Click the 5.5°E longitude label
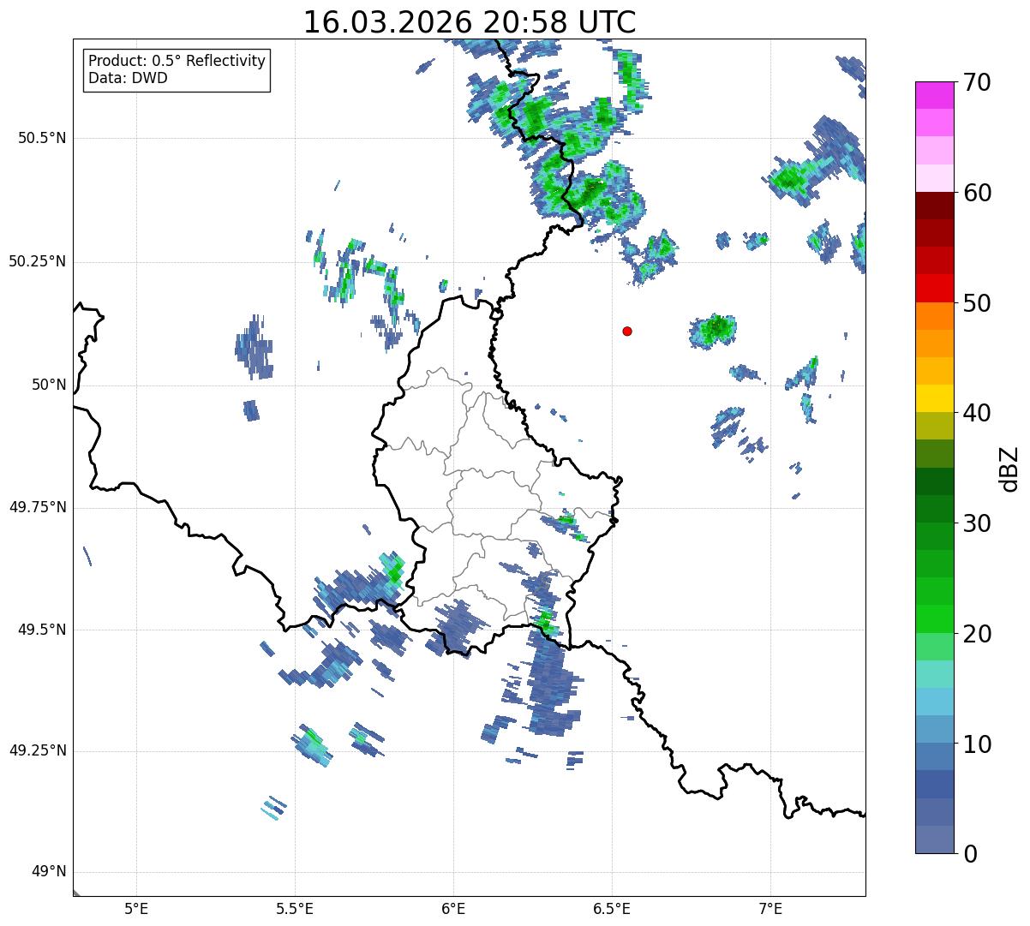This screenshot has width=1030, height=926. pos(295,908)
